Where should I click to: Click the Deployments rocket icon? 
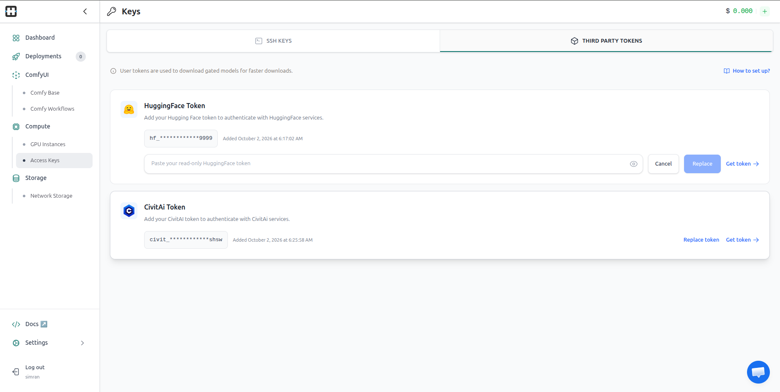coord(16,56)
